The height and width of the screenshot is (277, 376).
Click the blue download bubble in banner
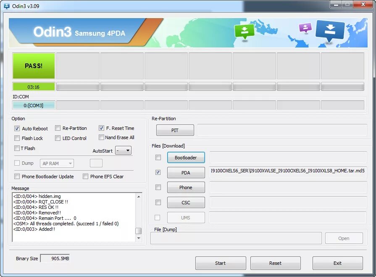(330, 31)
